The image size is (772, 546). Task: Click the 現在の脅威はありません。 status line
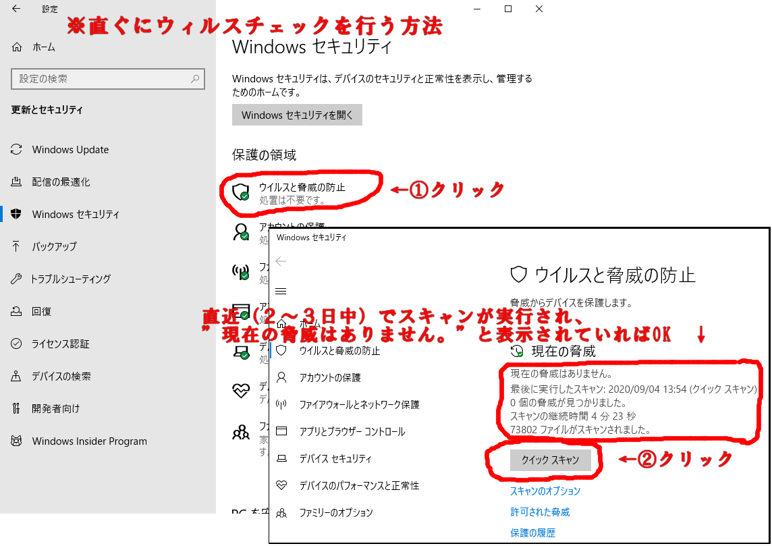pyautogui.click(x=561, y=374)
